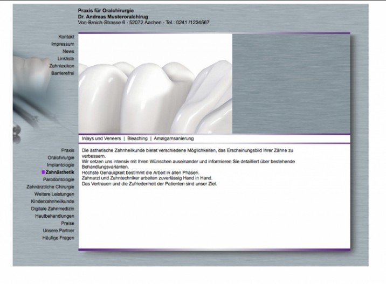Click the line 'Wir setzen uns intensiv'
The image size is (386, 284).
click(188, 164)
